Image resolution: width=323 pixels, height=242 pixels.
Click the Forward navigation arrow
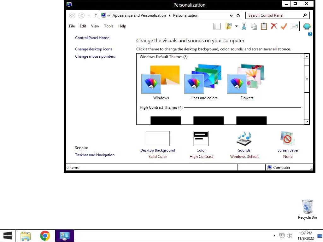81,15
